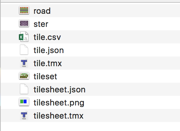Select the ster file name
Screen dimensions: 180x131
click(x=41, y=24)
